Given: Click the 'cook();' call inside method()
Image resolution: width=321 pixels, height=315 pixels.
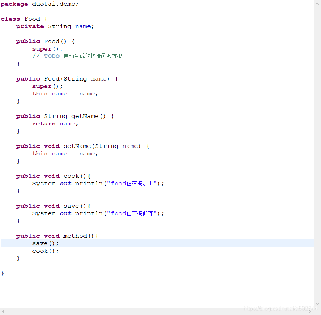Looking at the screenshot, I should [x=46, y=251].
